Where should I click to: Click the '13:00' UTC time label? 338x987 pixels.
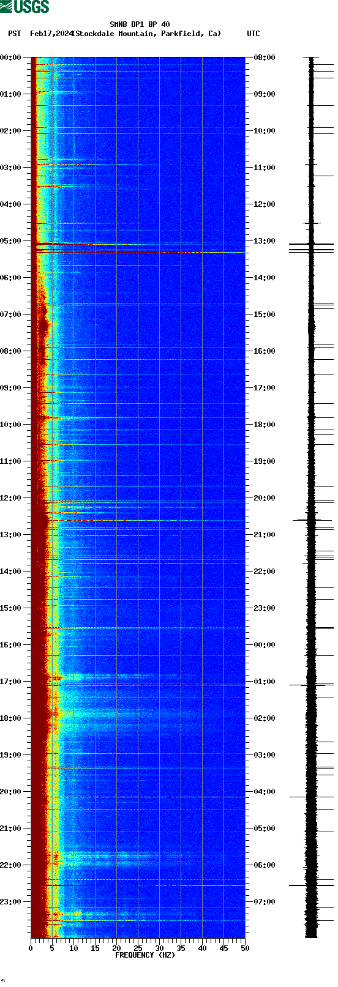265,241
